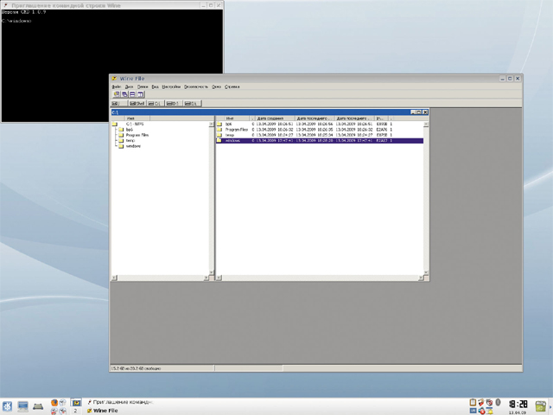Click the highlighted windows row in file list

click(x=320, y=140)
